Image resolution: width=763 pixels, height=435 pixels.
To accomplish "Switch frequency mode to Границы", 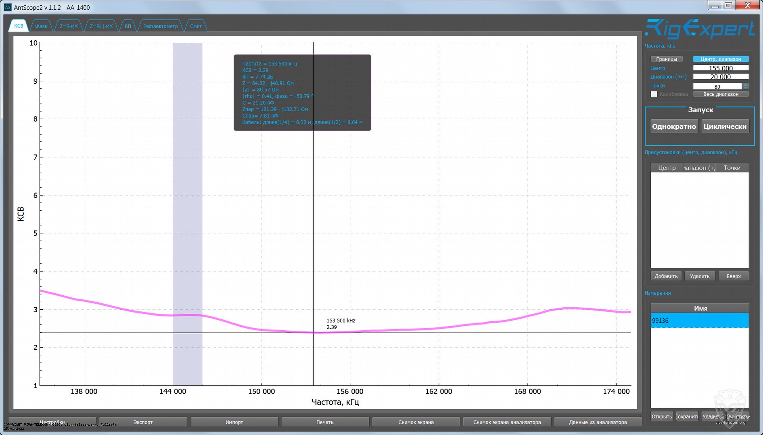I will [x=666, y=59].
